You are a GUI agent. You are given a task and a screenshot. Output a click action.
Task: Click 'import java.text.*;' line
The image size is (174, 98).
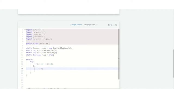[36, 35]
